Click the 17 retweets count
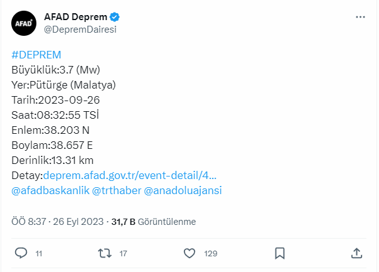The height and width of the screenshot is (272, 379). (123, 254)
